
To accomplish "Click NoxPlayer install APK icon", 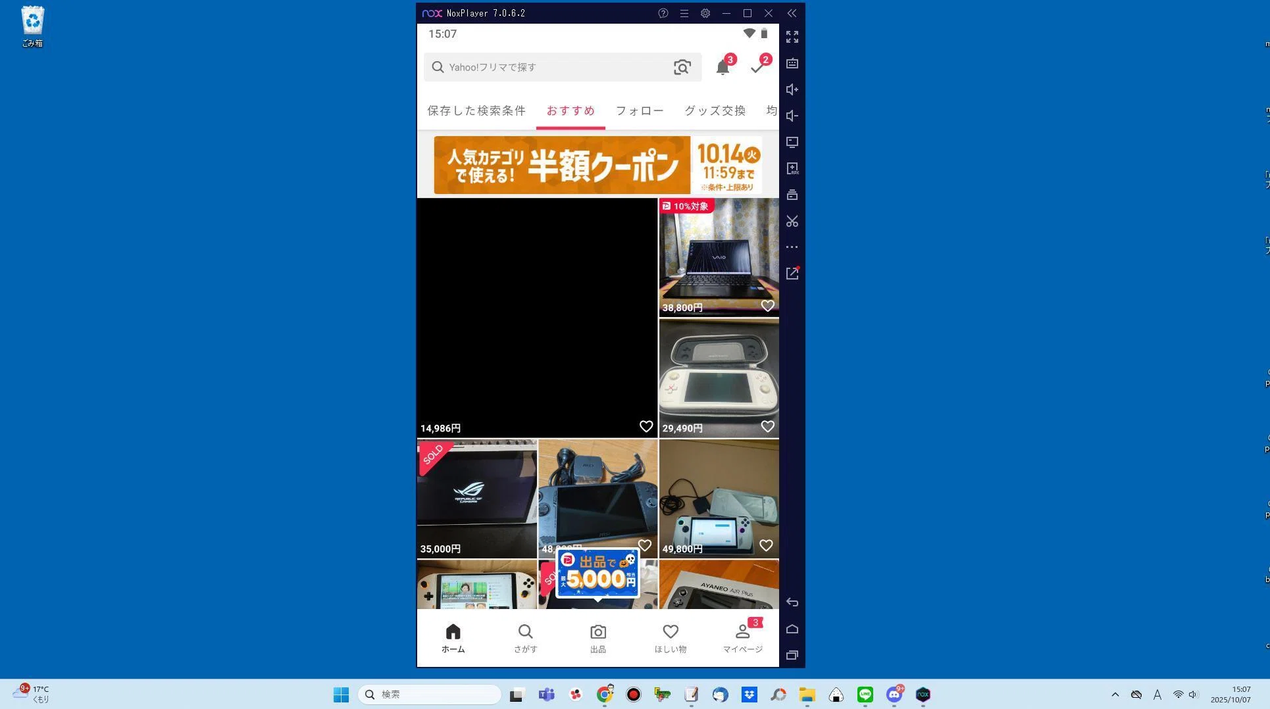I will click(x=792, y=168).
